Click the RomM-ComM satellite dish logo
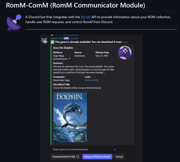The width and height of the screenshot is (180, 162). [14, 22]
